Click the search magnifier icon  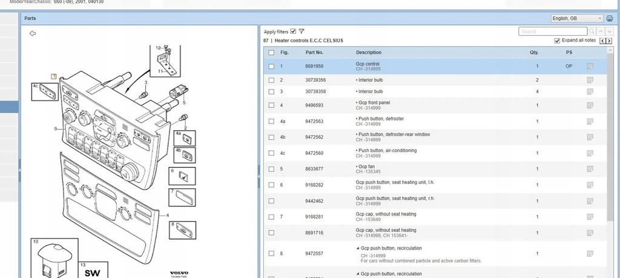[x=592, y=31]
